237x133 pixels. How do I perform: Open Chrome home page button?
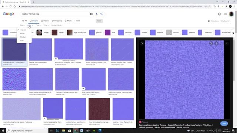click(14, 7)
